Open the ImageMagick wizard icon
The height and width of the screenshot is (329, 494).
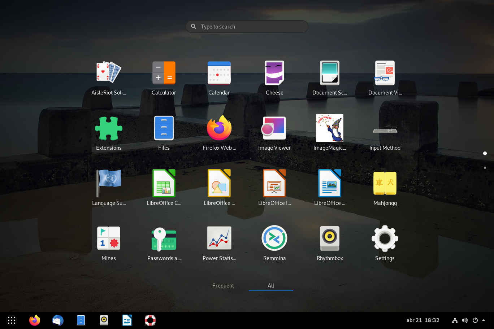[x=330, y=128]
